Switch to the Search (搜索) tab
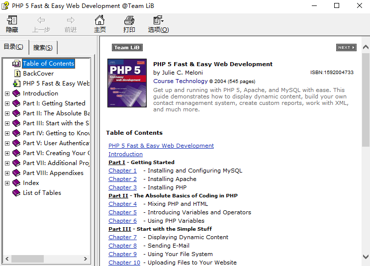The width and height of the screenshot is (370, 266). (x=43, y=48)
